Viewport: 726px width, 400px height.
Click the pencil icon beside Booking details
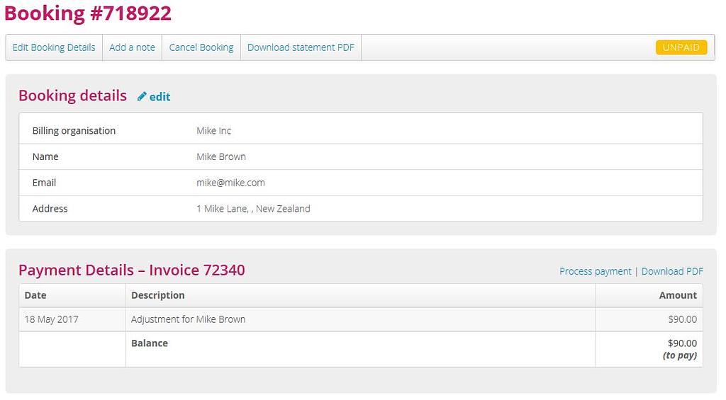[142, 97]
